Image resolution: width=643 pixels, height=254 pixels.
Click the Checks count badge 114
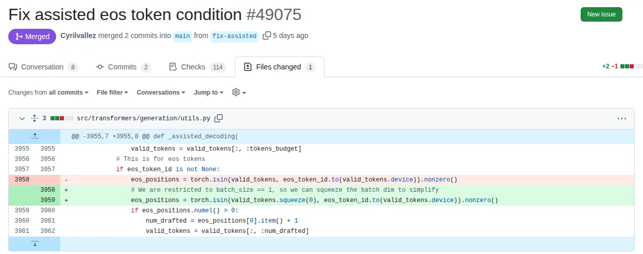click(218, 67)
